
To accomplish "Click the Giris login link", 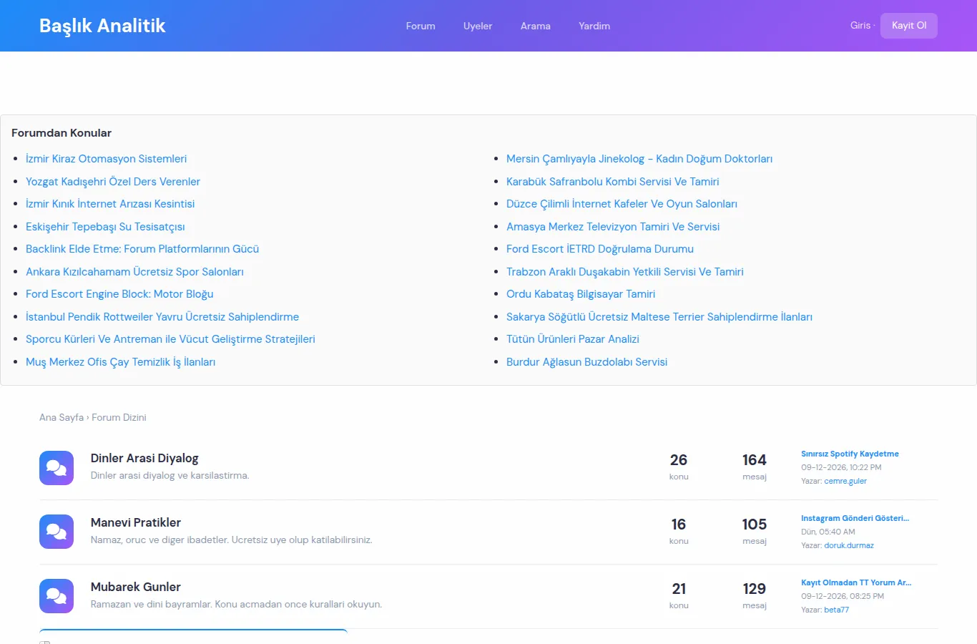I will tap(860, 25).
